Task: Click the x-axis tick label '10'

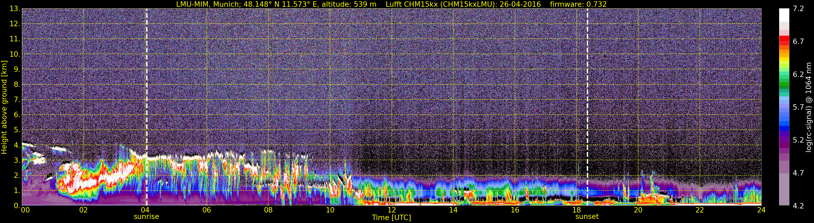Action: pyautogui.click(x=330, y=210)
